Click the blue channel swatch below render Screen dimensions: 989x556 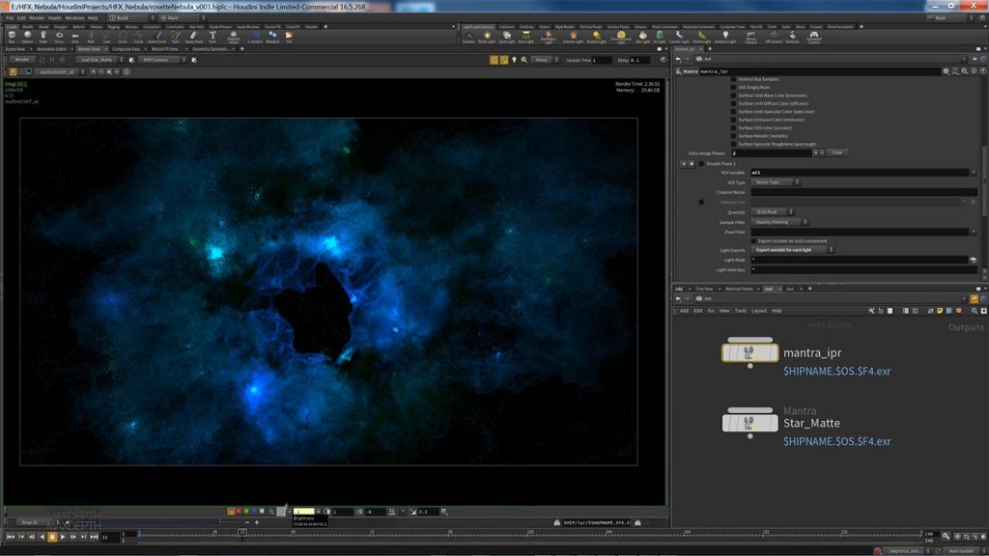click(x=254, y=512)
